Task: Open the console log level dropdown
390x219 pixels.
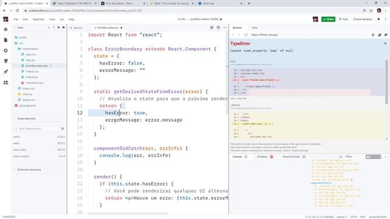Action: (373, 157)
